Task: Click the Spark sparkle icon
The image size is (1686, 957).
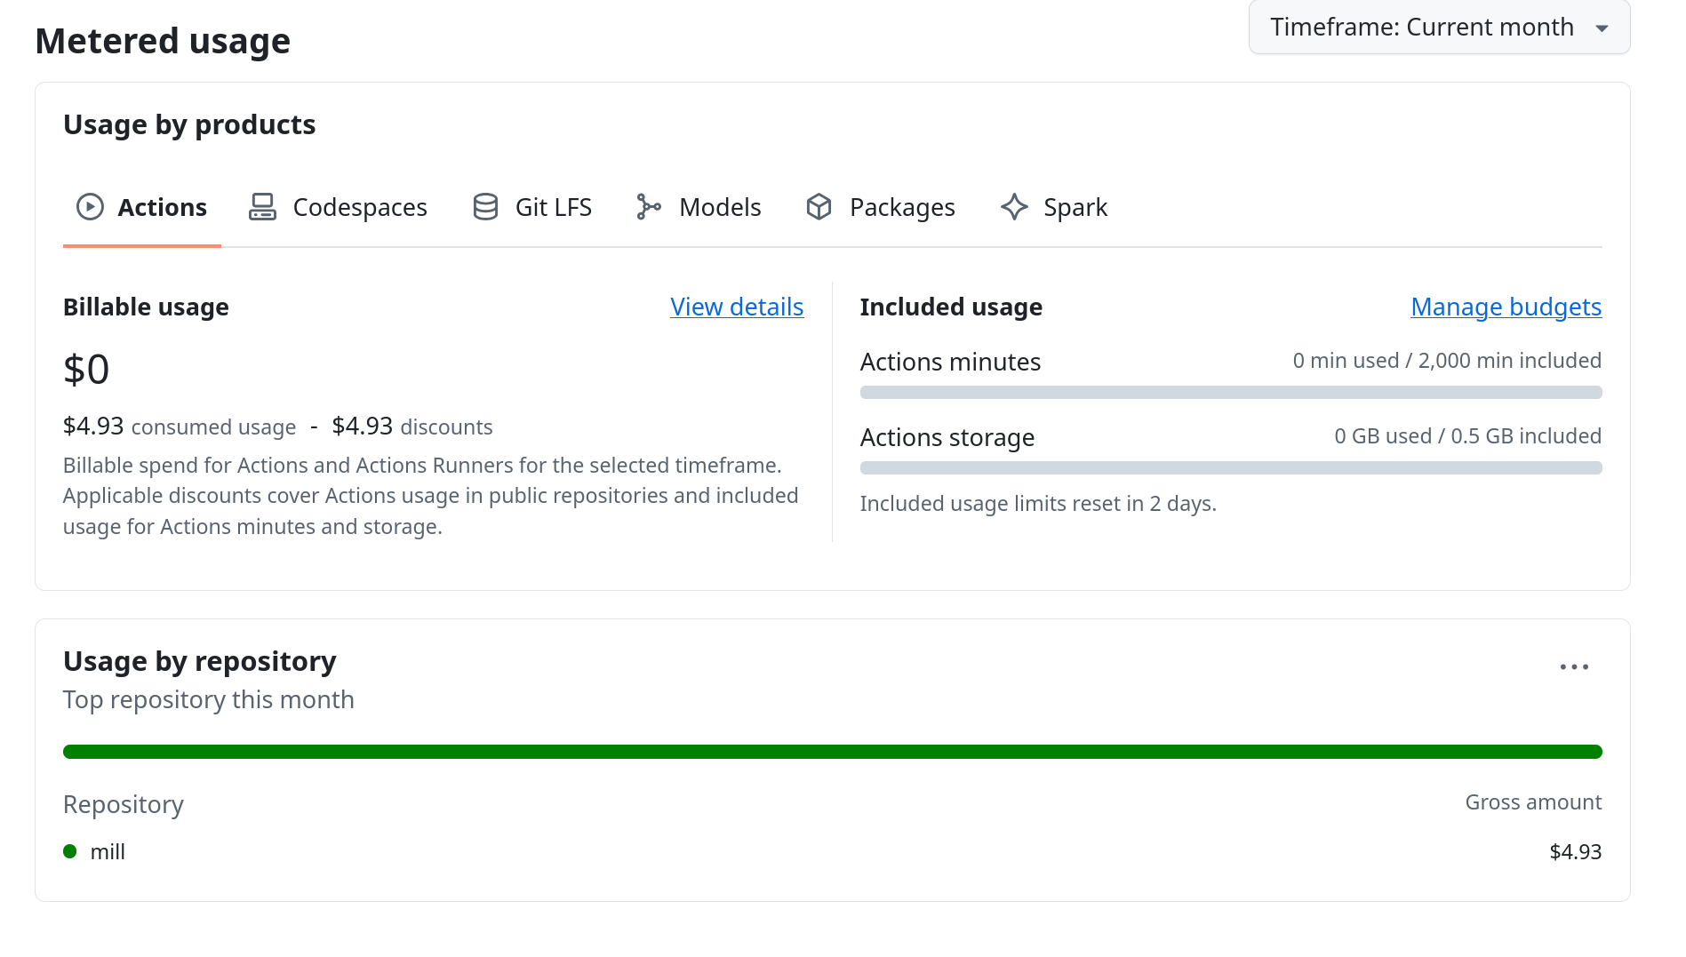Action: [x=1013, y=207]
